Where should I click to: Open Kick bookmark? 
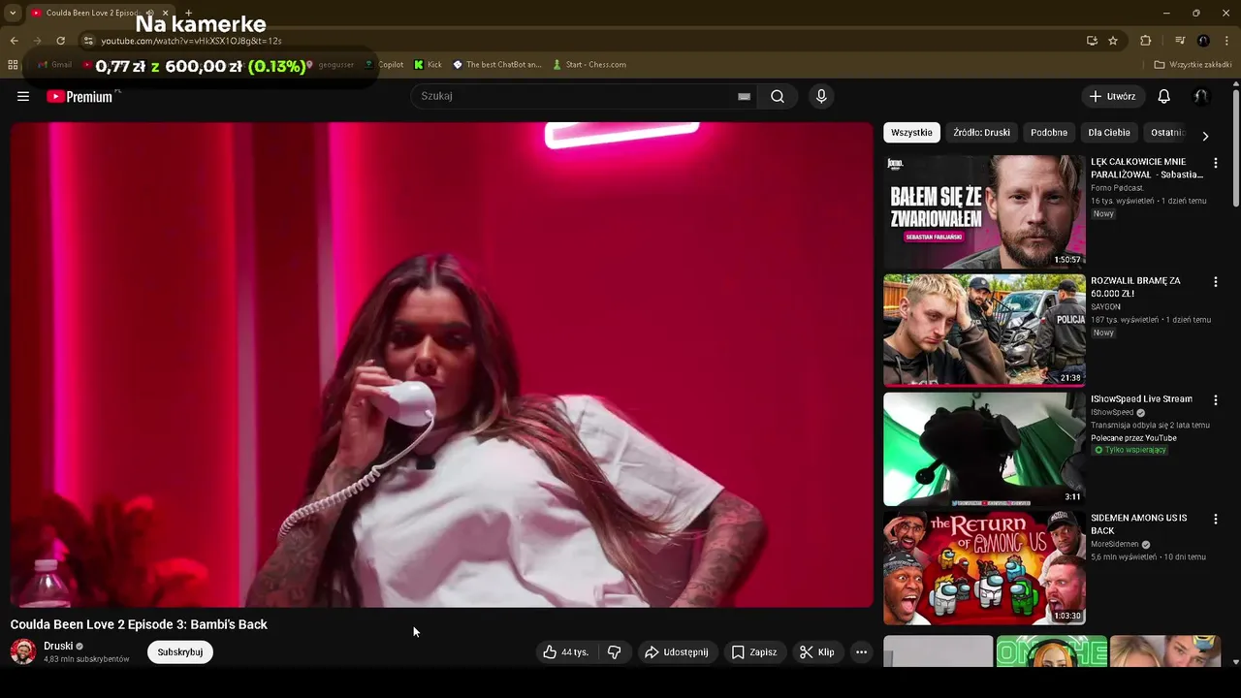428,65
